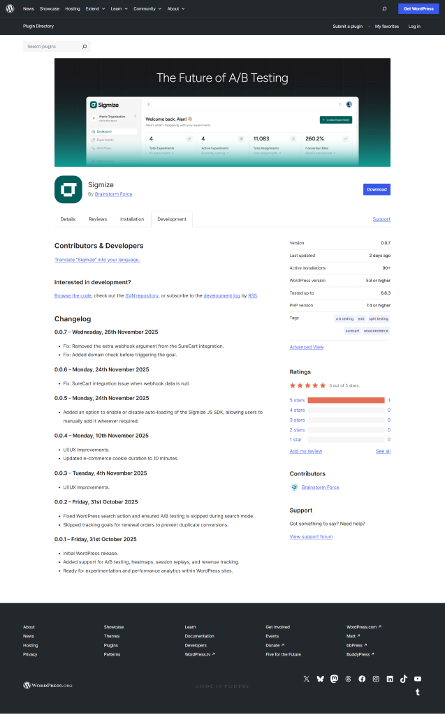Visit WordPress Tumblr blog
Image resolution: width=445 pixels, height=715 pixels.
coord(418,692)
